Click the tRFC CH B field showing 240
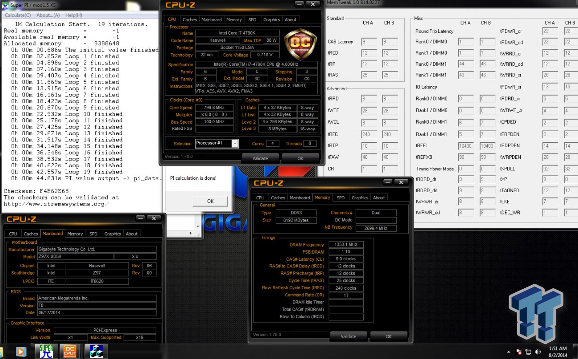578x359 pixels. (x=390, y=133)
